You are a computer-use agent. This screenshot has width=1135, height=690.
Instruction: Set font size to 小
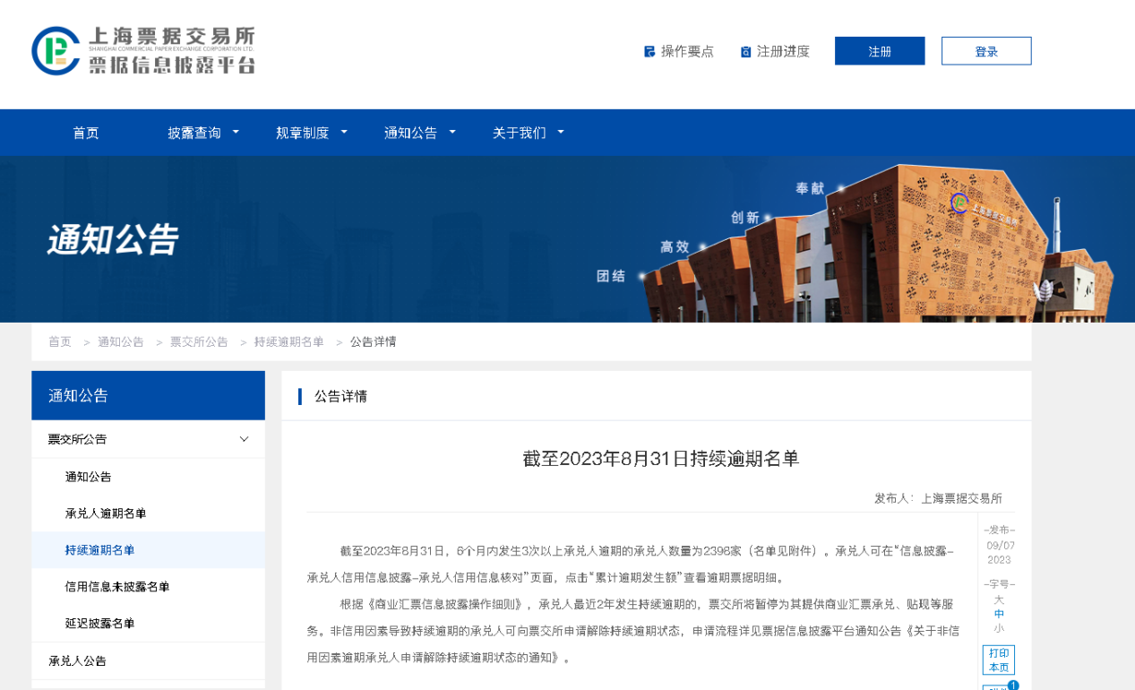999,628
